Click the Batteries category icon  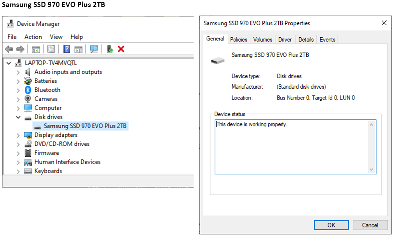click(x=28, y=81)
